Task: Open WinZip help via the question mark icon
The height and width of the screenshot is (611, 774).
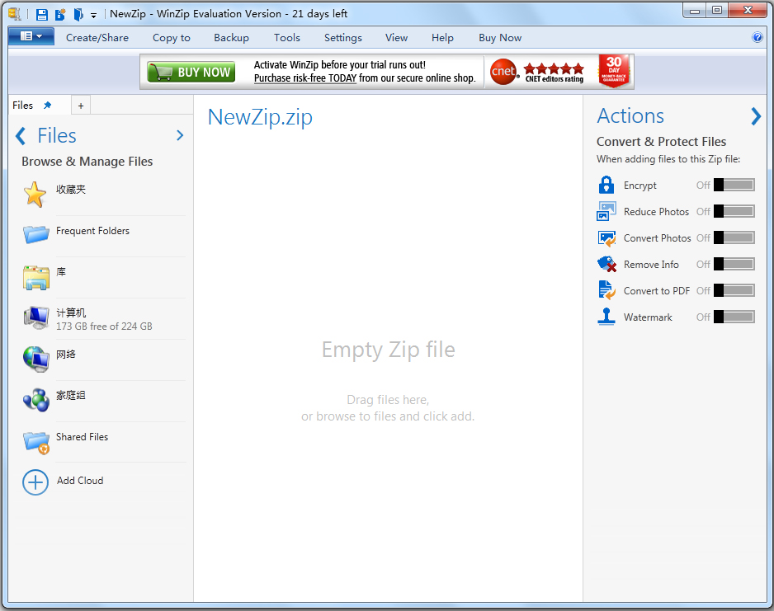Action: click(757, 37)
